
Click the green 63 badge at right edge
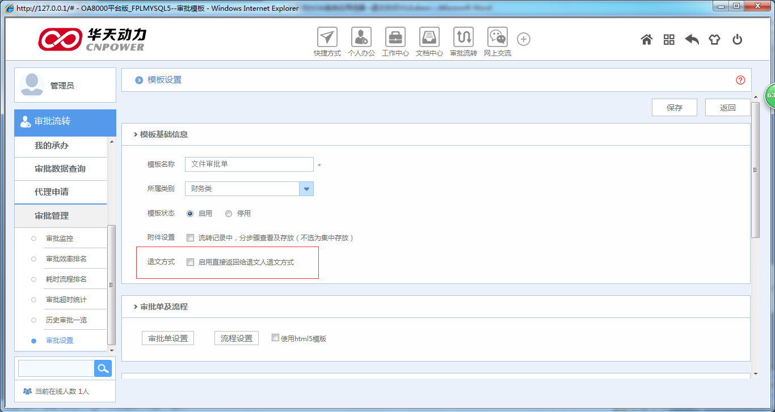(770, 95)
